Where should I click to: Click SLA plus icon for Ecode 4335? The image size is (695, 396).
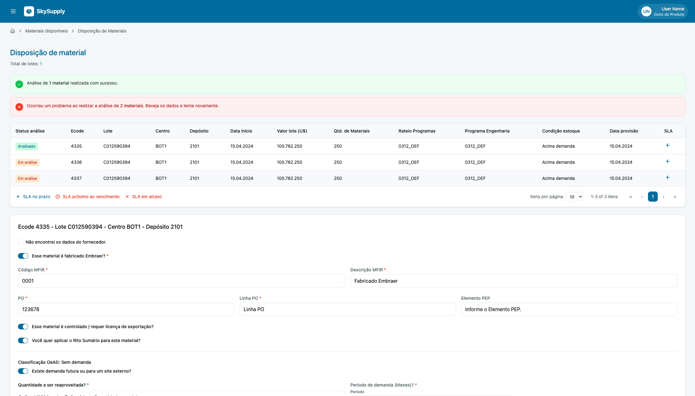pos(667,145)
